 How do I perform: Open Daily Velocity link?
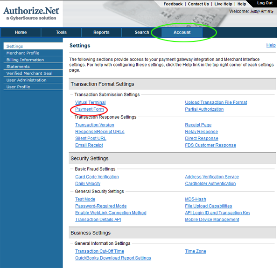88,184
